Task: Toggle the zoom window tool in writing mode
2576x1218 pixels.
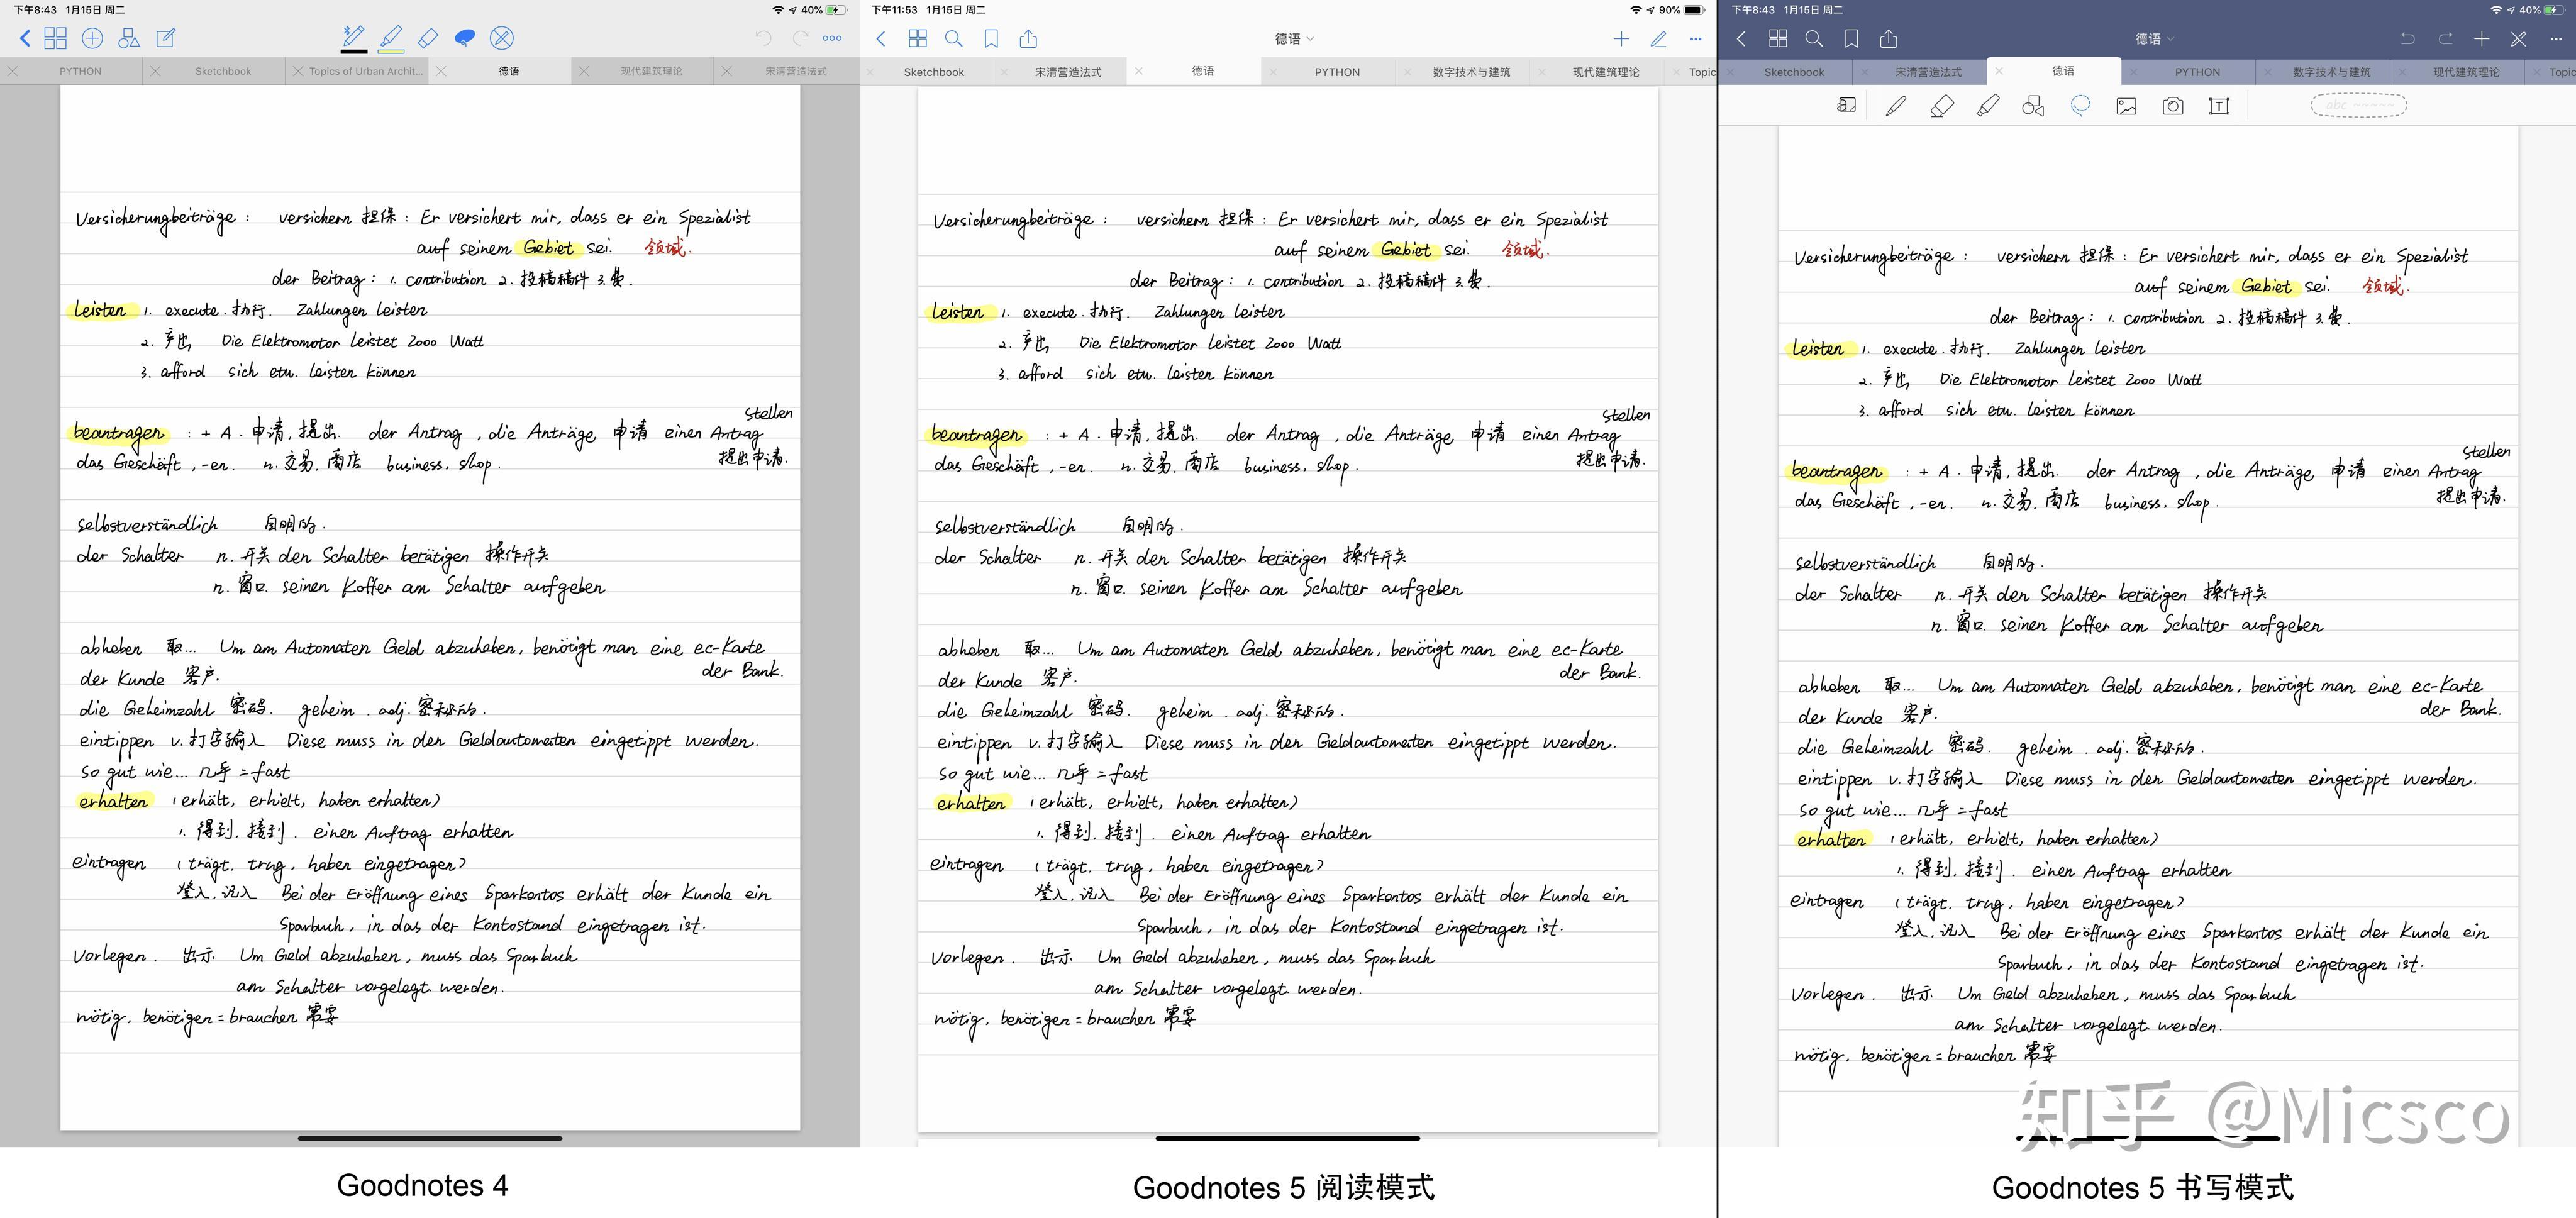Action: pos(1846,105)
